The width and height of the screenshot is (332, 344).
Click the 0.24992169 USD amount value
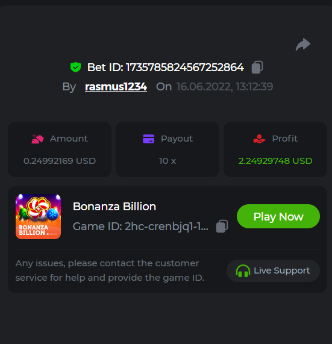(x=60, y=161)
